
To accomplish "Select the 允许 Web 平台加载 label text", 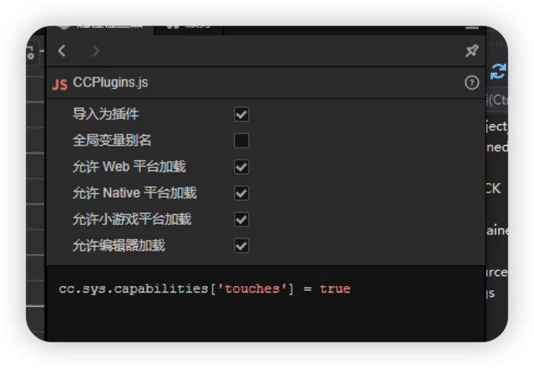I will point(129,167).
